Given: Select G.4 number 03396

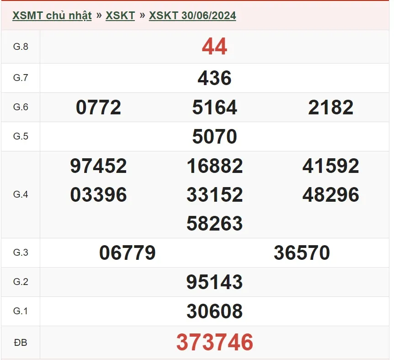Looking at the screenshot, I should [x=98, y=194].
